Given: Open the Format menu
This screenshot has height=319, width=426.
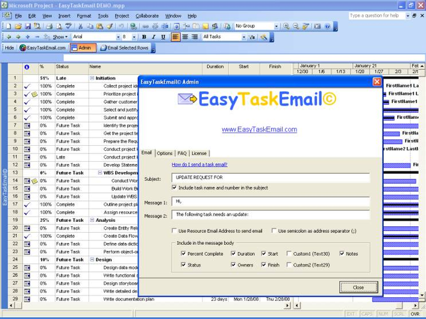Looking at the screenshot, I should [84, 16].
